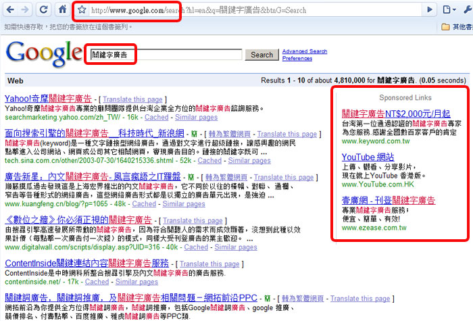Select the Web tab label
The image size is (473, 321).
pyautogui.click(x=16, y=81)
